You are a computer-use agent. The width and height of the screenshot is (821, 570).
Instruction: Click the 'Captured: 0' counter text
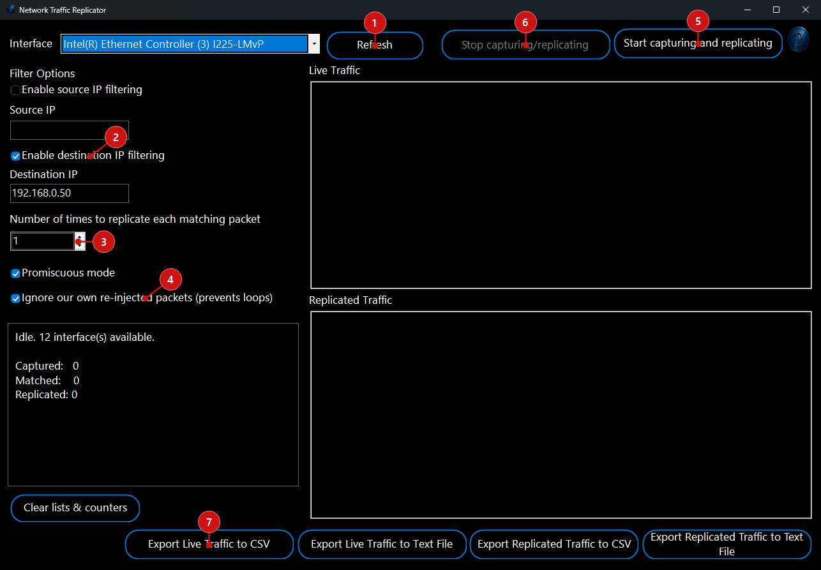(x=47, y=366)
